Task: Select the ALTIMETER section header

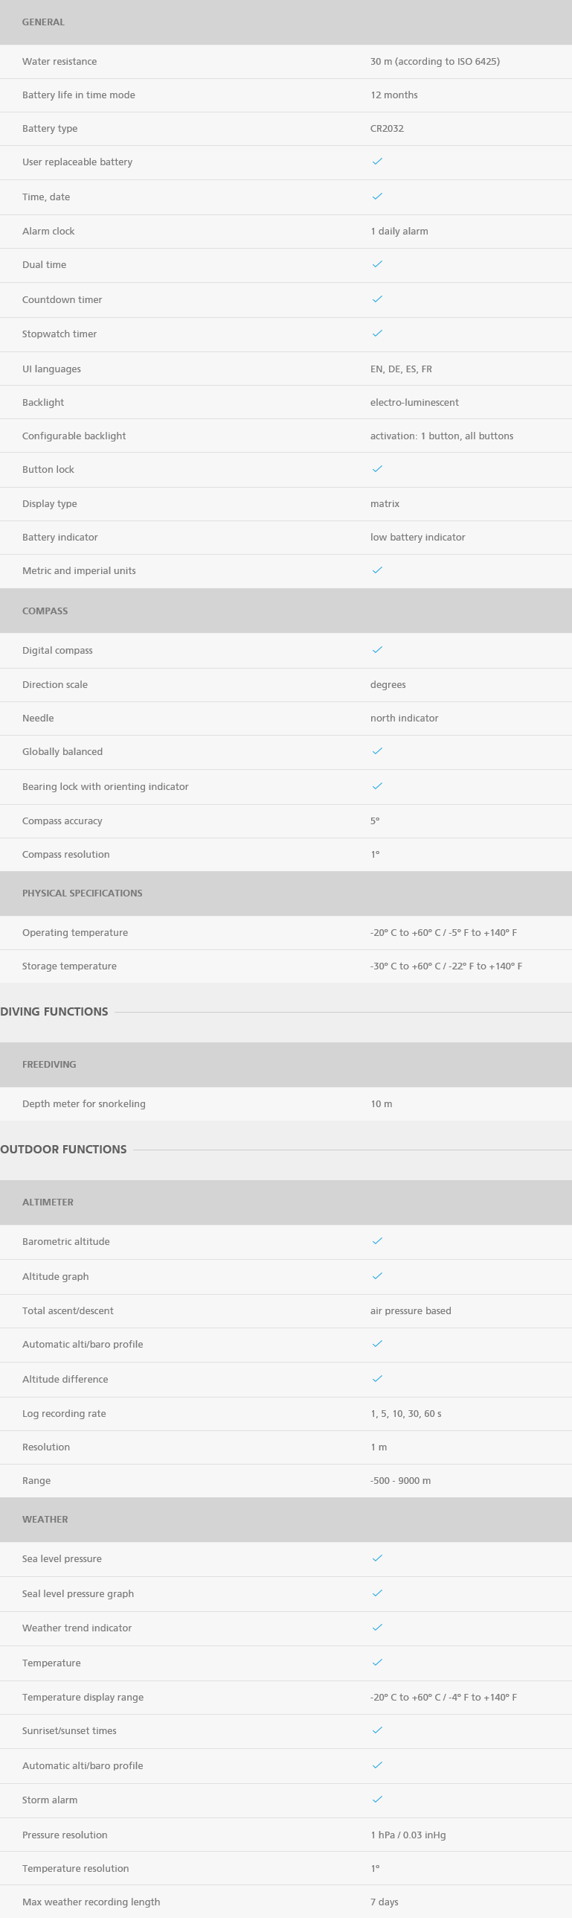Action: tap(286, 1202)
